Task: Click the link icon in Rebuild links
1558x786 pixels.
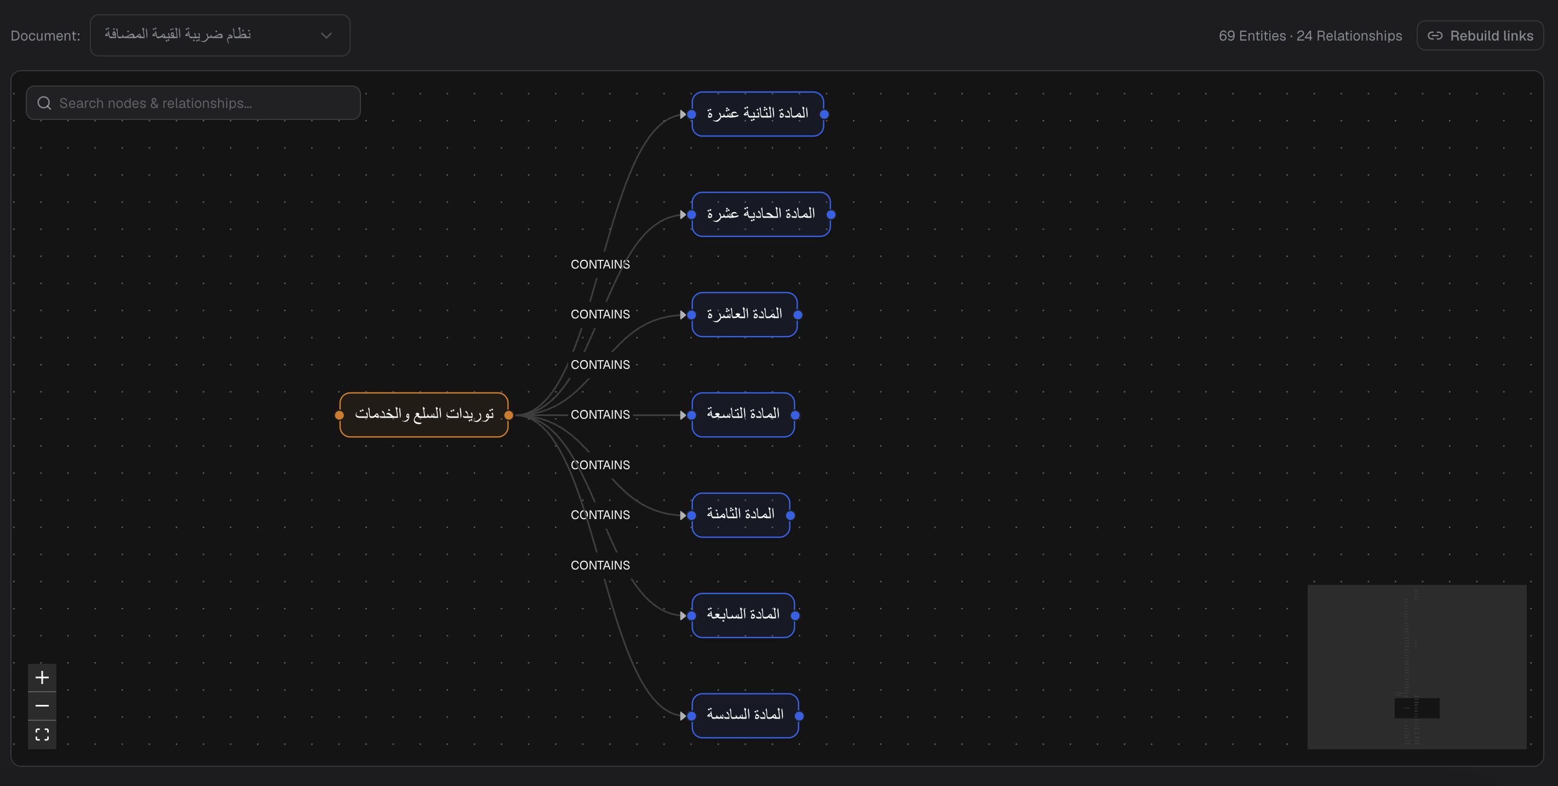Action: [1435, 36]
